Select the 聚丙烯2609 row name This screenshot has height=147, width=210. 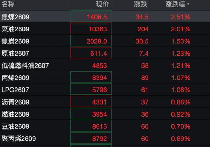coord(19,139)
